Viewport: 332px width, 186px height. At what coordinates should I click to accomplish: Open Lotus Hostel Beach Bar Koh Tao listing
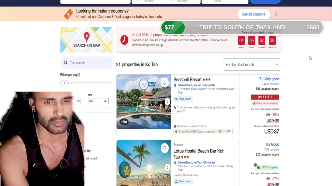(199, 154)
